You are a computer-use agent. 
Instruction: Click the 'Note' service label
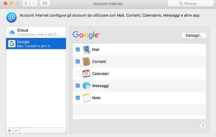click(96, 98)
